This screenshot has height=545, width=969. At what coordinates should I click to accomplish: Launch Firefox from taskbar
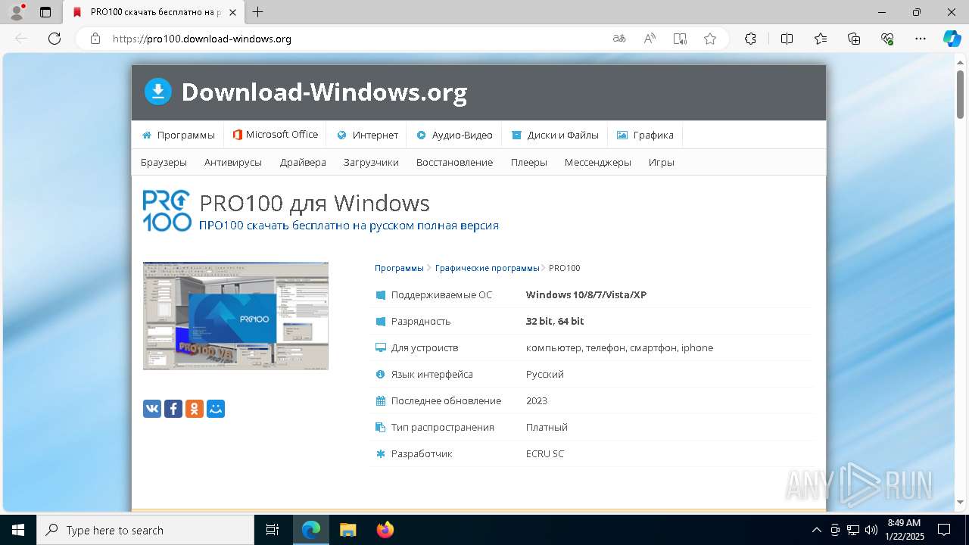point(385,530)
